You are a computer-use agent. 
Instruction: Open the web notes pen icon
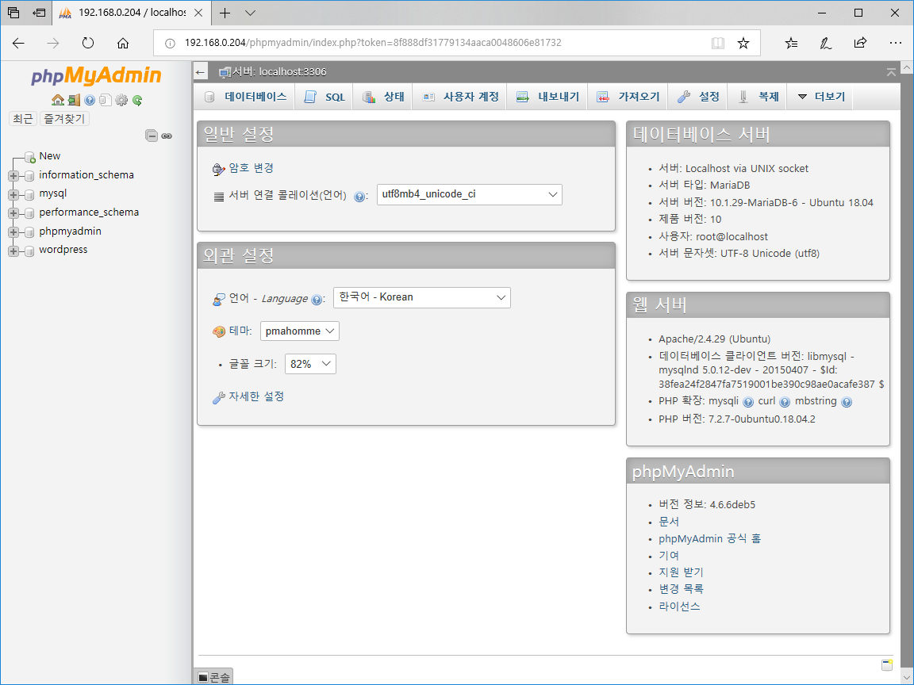click(825, 43)
